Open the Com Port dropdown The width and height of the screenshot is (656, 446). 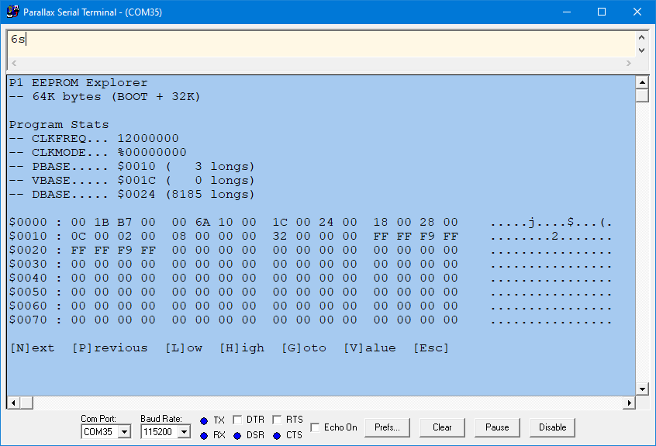[x=124, y=432]
